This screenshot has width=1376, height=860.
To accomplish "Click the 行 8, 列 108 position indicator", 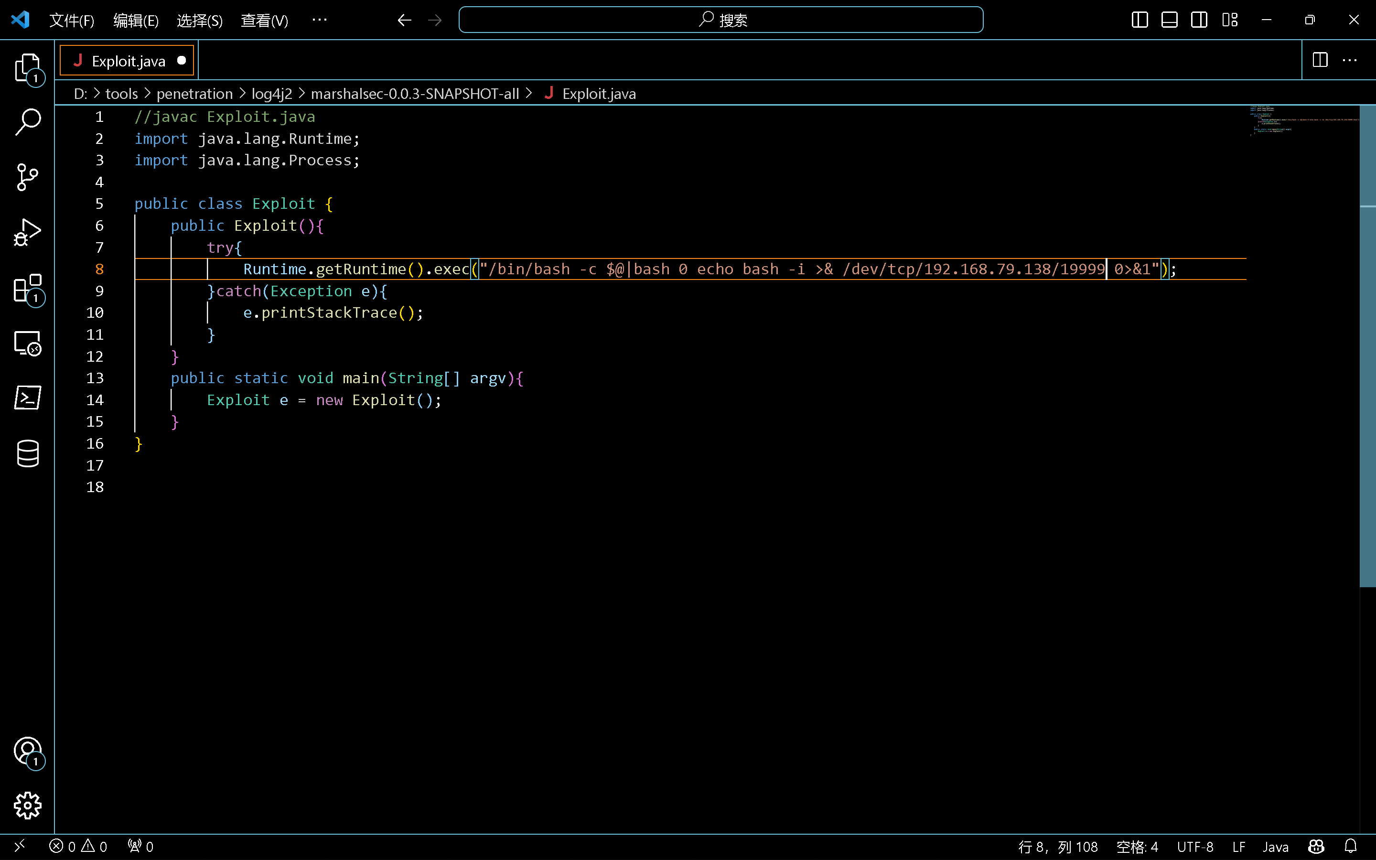I will pyautogui.click(x=1058, y=846).
